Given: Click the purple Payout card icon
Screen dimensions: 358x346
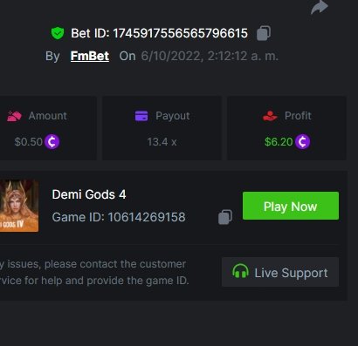Looking at the screenshot, I should tap(141, 116).
